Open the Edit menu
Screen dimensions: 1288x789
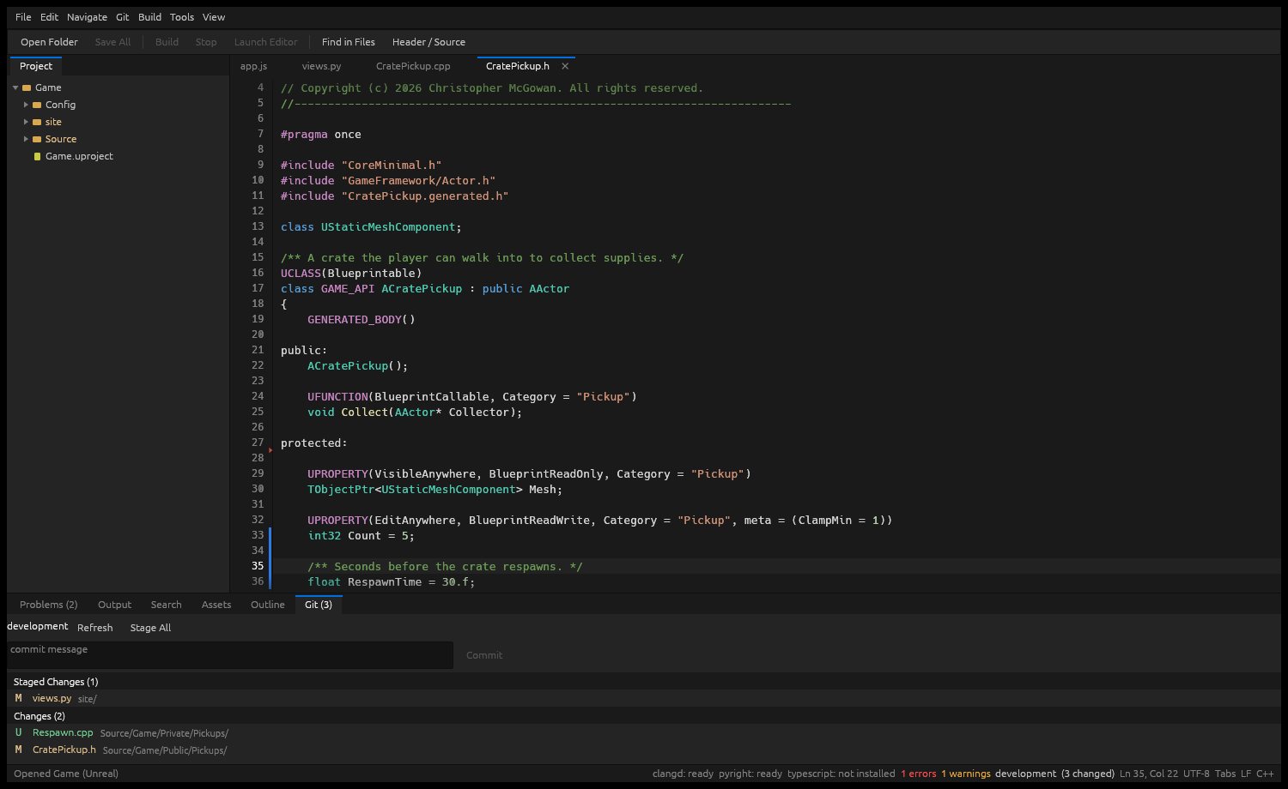coord(50,17)
